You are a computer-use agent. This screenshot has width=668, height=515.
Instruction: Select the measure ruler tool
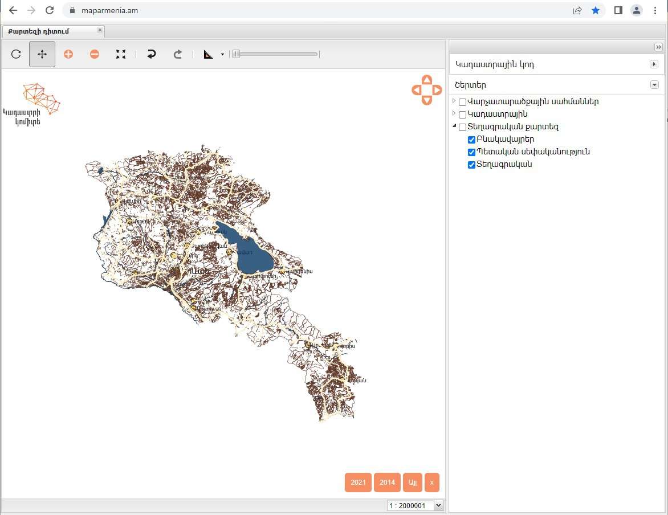point(208,54)
